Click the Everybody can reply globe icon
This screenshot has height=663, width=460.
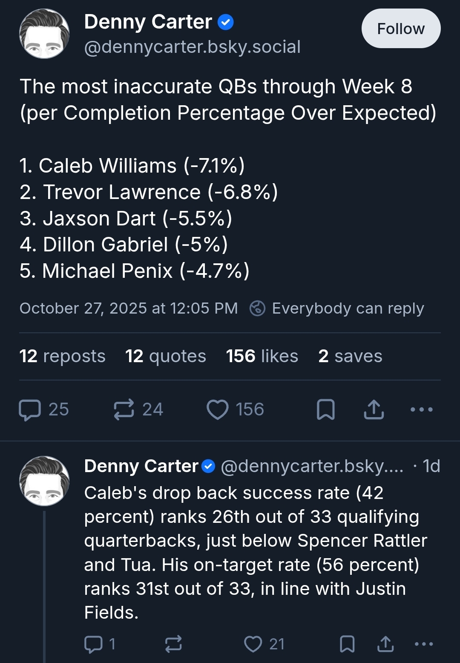(x=257, y=308)
